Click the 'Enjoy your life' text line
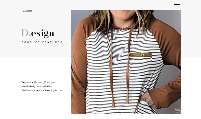201x119 pixels. 38,82
